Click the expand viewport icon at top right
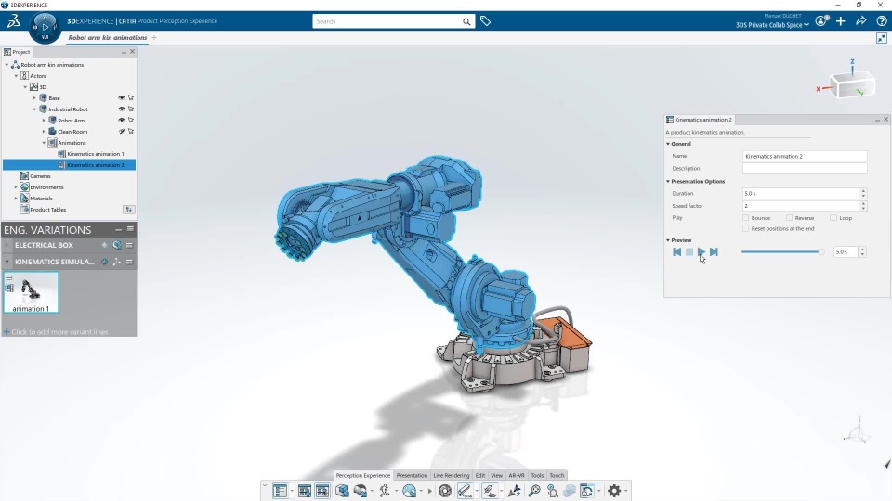The height and width of the screenshot is (501, 892). pyautogui.click(x=881, y=38)
